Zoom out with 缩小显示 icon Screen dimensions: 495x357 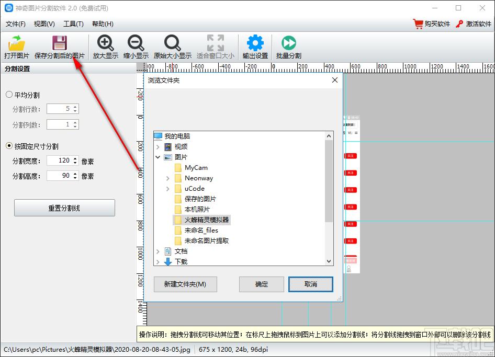(136, 47)
